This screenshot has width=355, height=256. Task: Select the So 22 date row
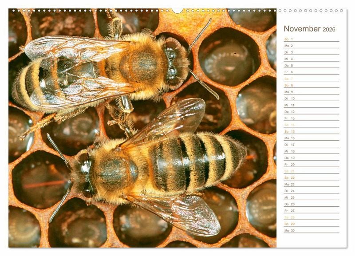[311, 177]
